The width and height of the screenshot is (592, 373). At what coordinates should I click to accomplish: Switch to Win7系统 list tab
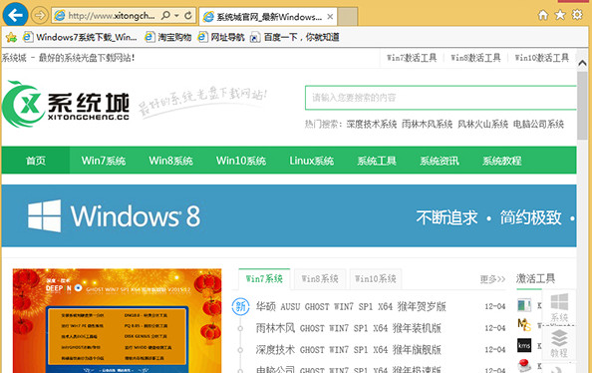click(x=264, y=279)
